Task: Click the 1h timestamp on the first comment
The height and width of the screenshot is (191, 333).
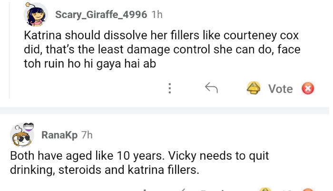Action: (157, 15)
